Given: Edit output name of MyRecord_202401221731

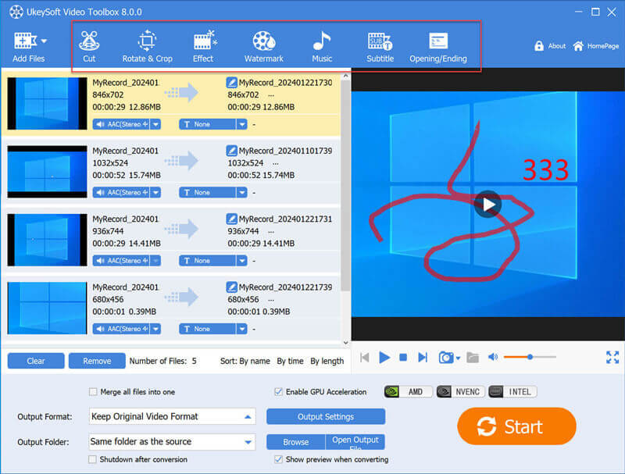Looking at the screenshot, I should pyautogui.click(x=231, y=219).
